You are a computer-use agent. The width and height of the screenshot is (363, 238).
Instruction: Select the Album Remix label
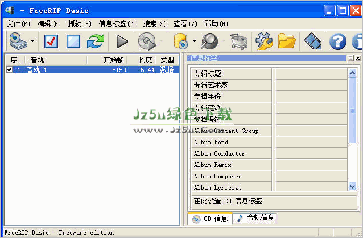[x=213, y=165]
